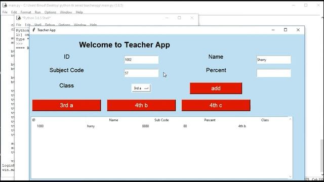
Task: Select table cell with percent 88
Action: [x=185, y=126]
